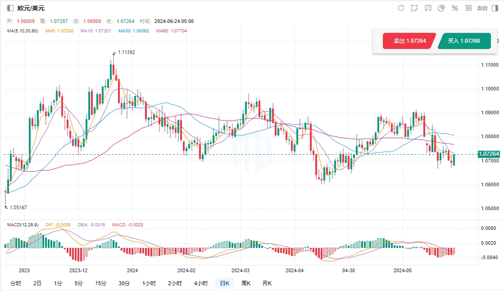
Task: Open the four-square grid layout icon
Action: tap(468, 8)
